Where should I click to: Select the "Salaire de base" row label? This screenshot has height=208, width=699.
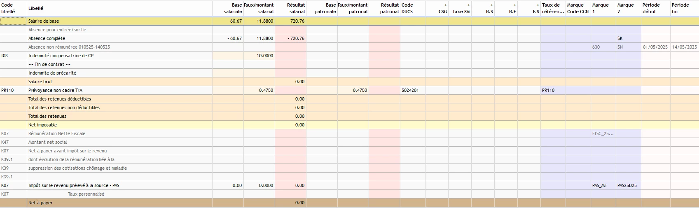coord(43,21)
